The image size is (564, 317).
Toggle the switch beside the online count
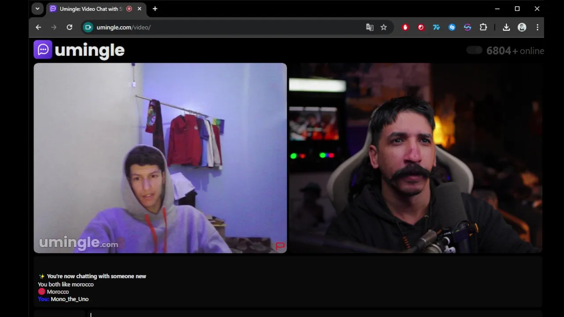click(475, 50)
